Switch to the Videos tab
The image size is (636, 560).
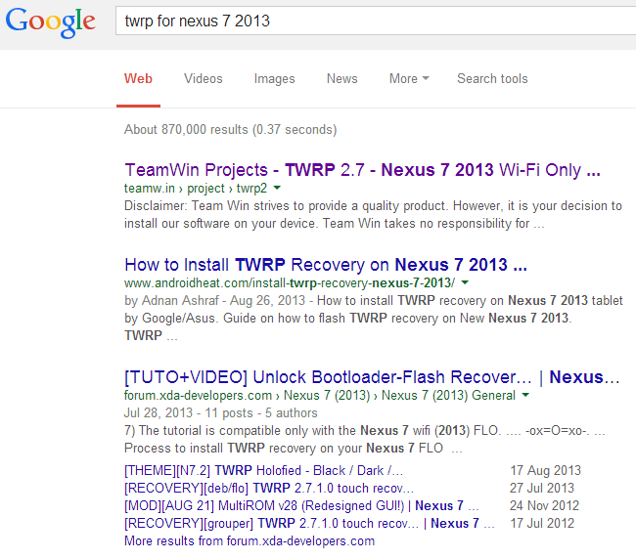[203, 79]
